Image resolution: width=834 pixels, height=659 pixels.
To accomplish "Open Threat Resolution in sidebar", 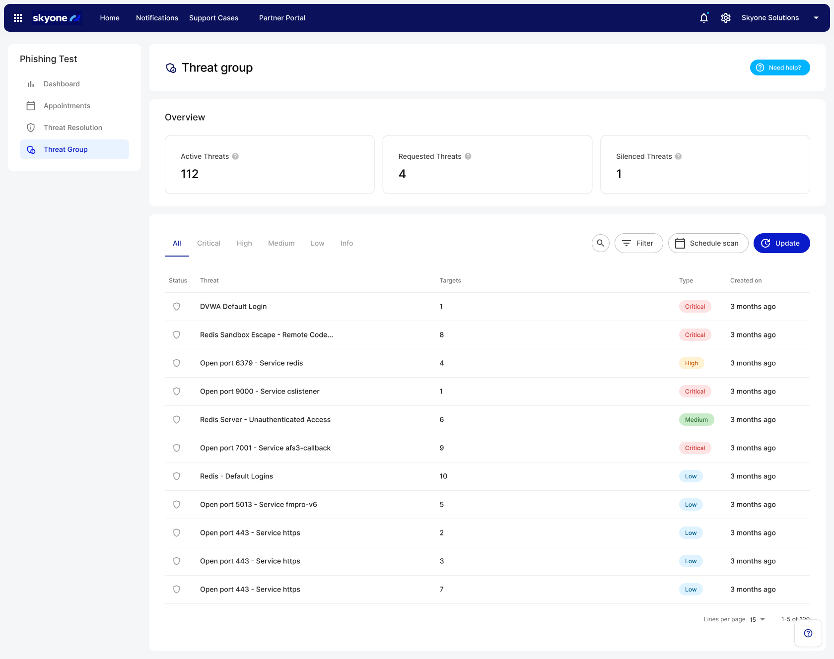I will click(73, 128).
